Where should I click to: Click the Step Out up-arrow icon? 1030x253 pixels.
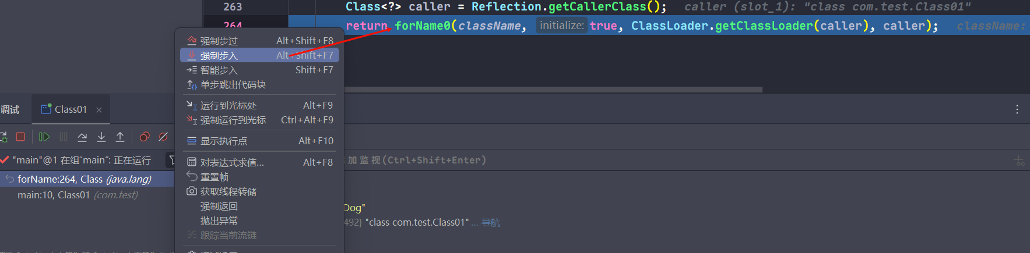(x=120, y=137)
